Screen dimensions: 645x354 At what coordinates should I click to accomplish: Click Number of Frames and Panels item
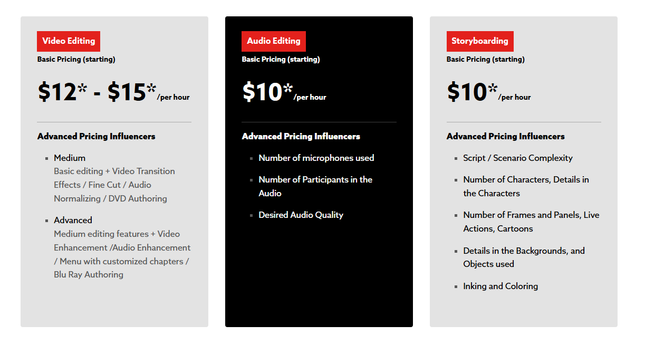click(x=531, y=215)
